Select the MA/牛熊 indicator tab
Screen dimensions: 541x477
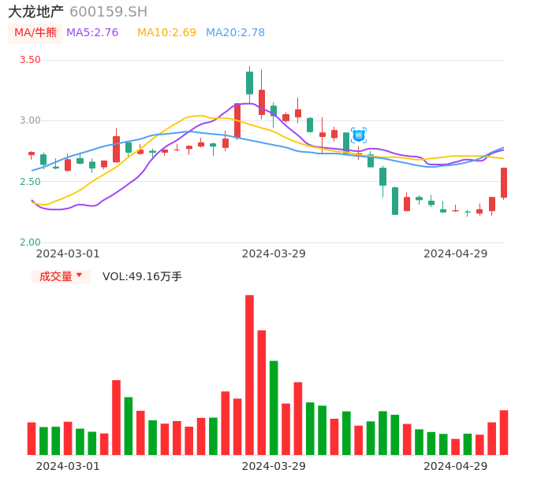(35, 33)
